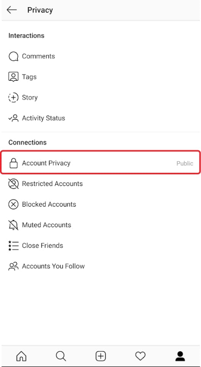Open Account Privacy showing Public status
Viewport: 201px width, 367px height.
click(x=100, y=162)
